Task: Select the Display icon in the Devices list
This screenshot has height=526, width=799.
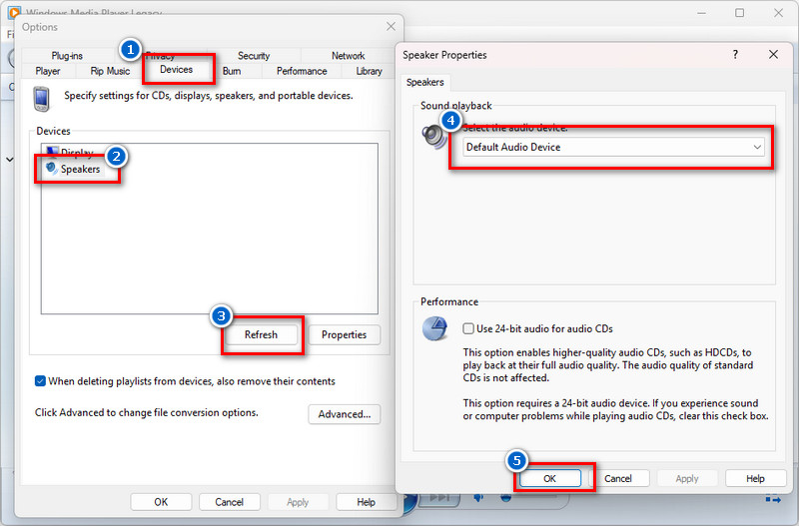Action: (x=52, y=152)
